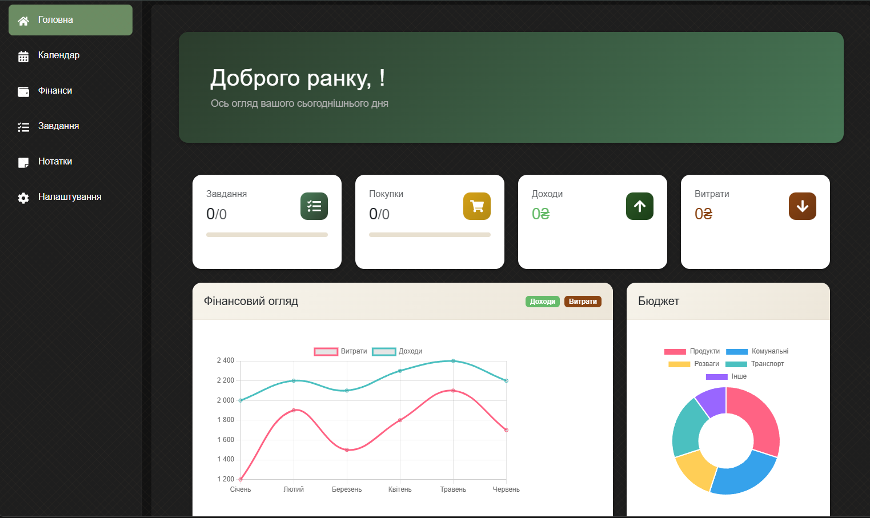Go to the Фінанси section label
The image size is (870, 518).
coord(55,91)
